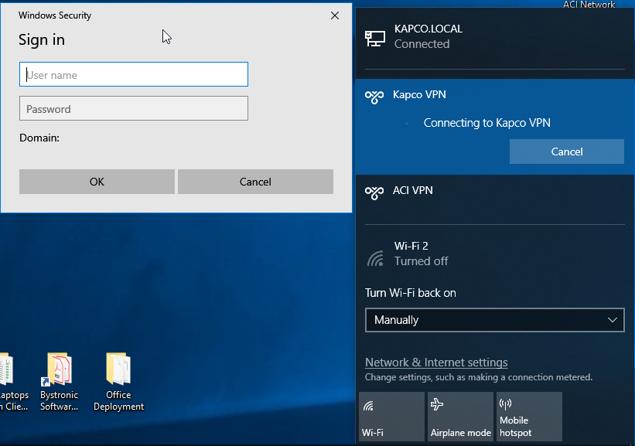Click the Connecting to Kapco VPN status text

point(486,123)
